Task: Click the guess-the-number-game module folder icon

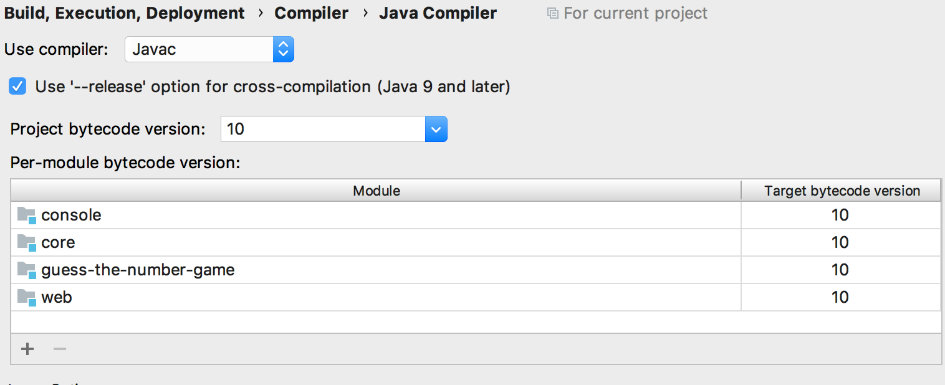Action: coord(27,270)
